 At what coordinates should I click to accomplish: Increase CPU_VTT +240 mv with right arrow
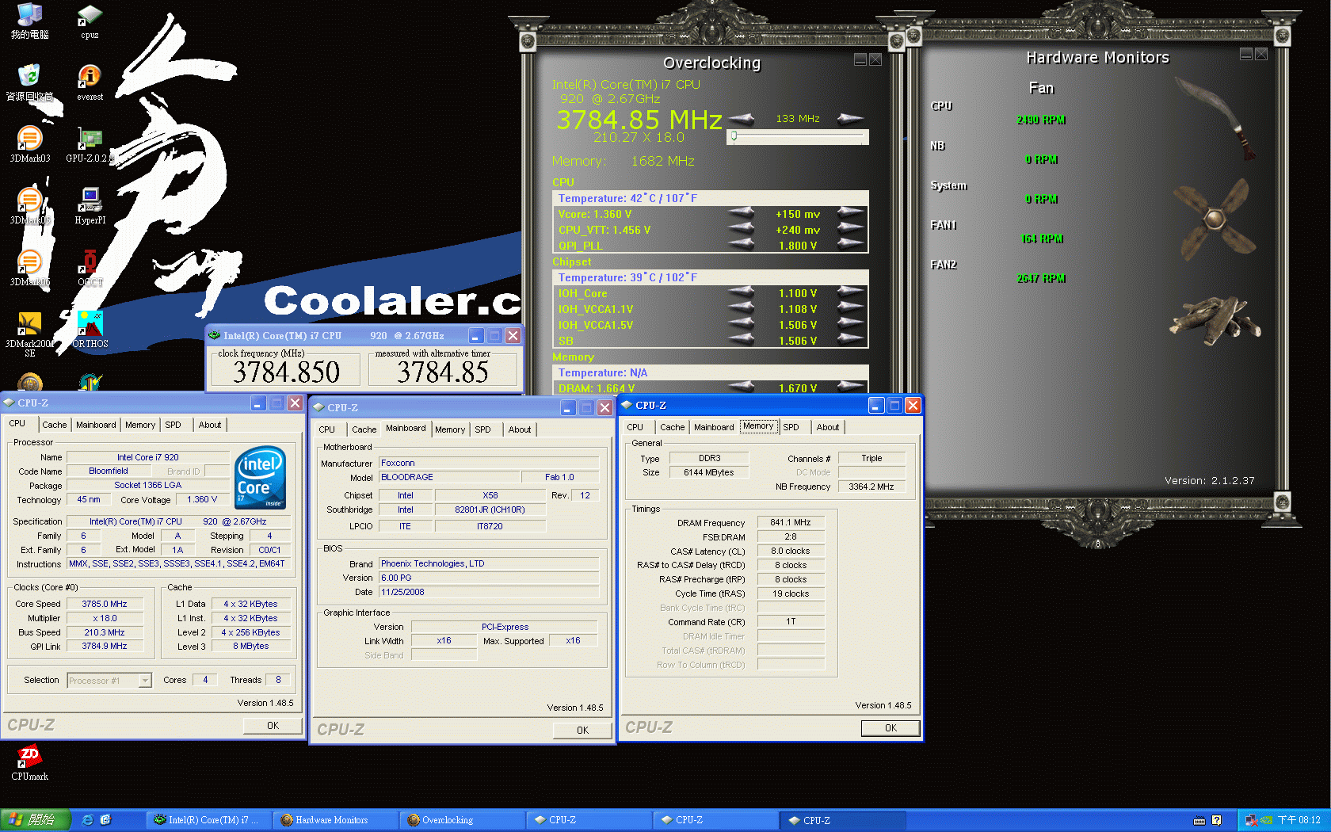(x=850, y=228)
